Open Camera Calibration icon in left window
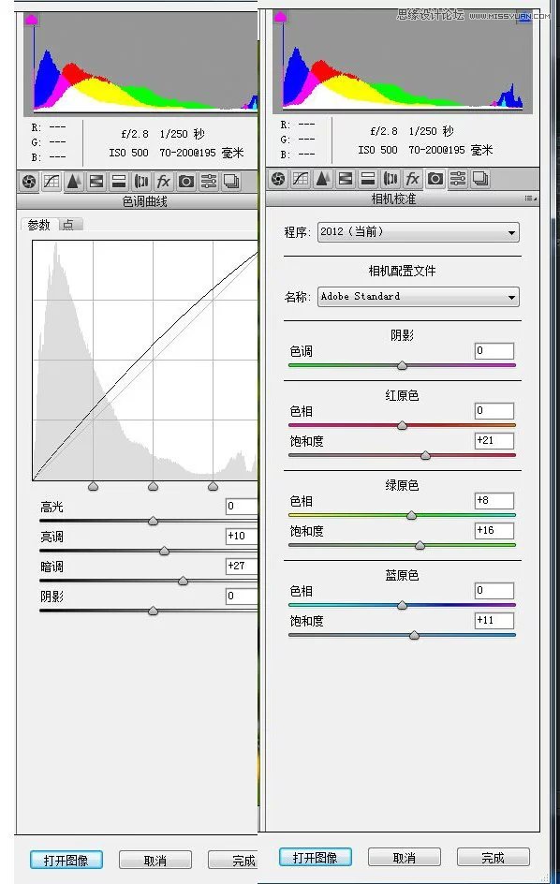 coord(186,182)
